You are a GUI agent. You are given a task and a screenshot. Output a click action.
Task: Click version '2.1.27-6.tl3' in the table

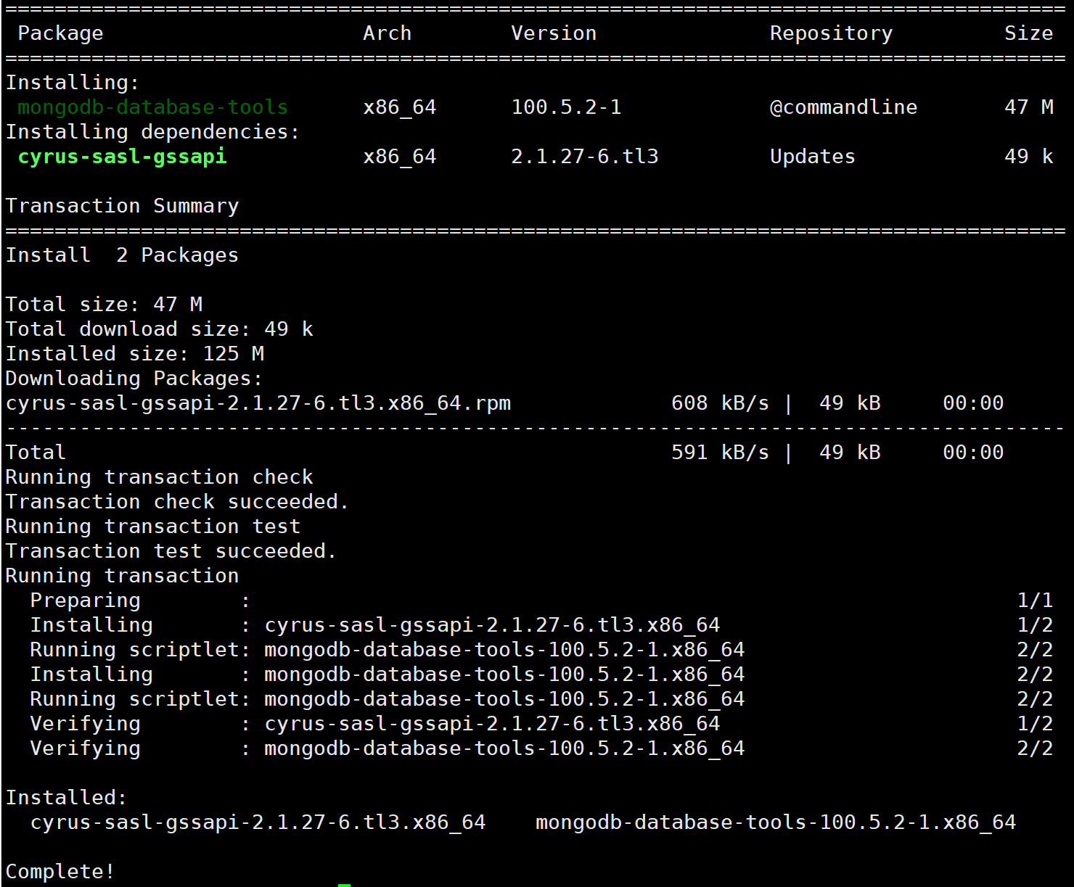(x=585, y=157)
